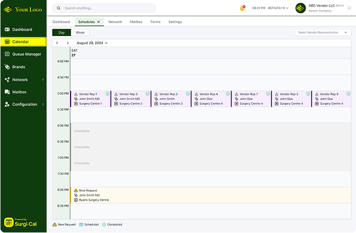Open the Vendor Rep 7 appointment card
356x233 pixels.
pos(251,99)
